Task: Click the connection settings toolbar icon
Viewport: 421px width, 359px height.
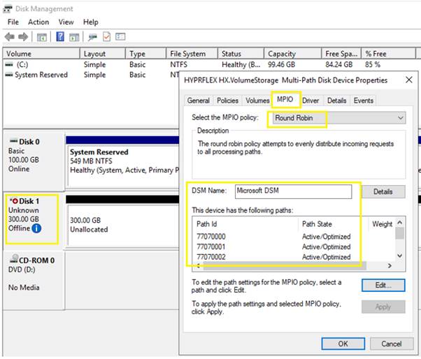Action: (92, 37)
